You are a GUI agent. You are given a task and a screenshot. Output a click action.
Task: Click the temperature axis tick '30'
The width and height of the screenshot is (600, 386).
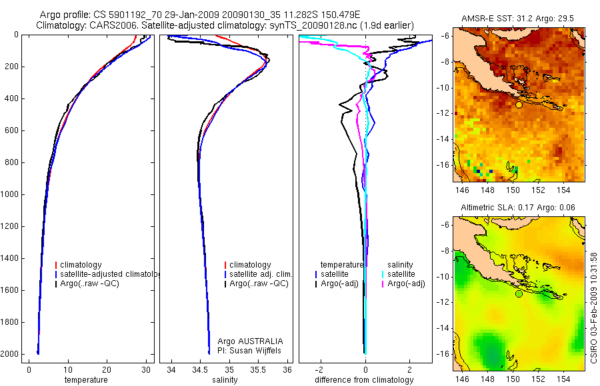[x=146, y=370]
